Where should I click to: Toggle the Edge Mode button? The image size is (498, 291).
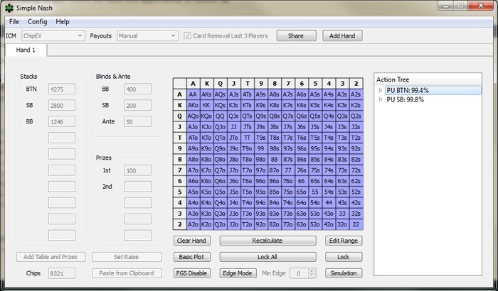238,273
